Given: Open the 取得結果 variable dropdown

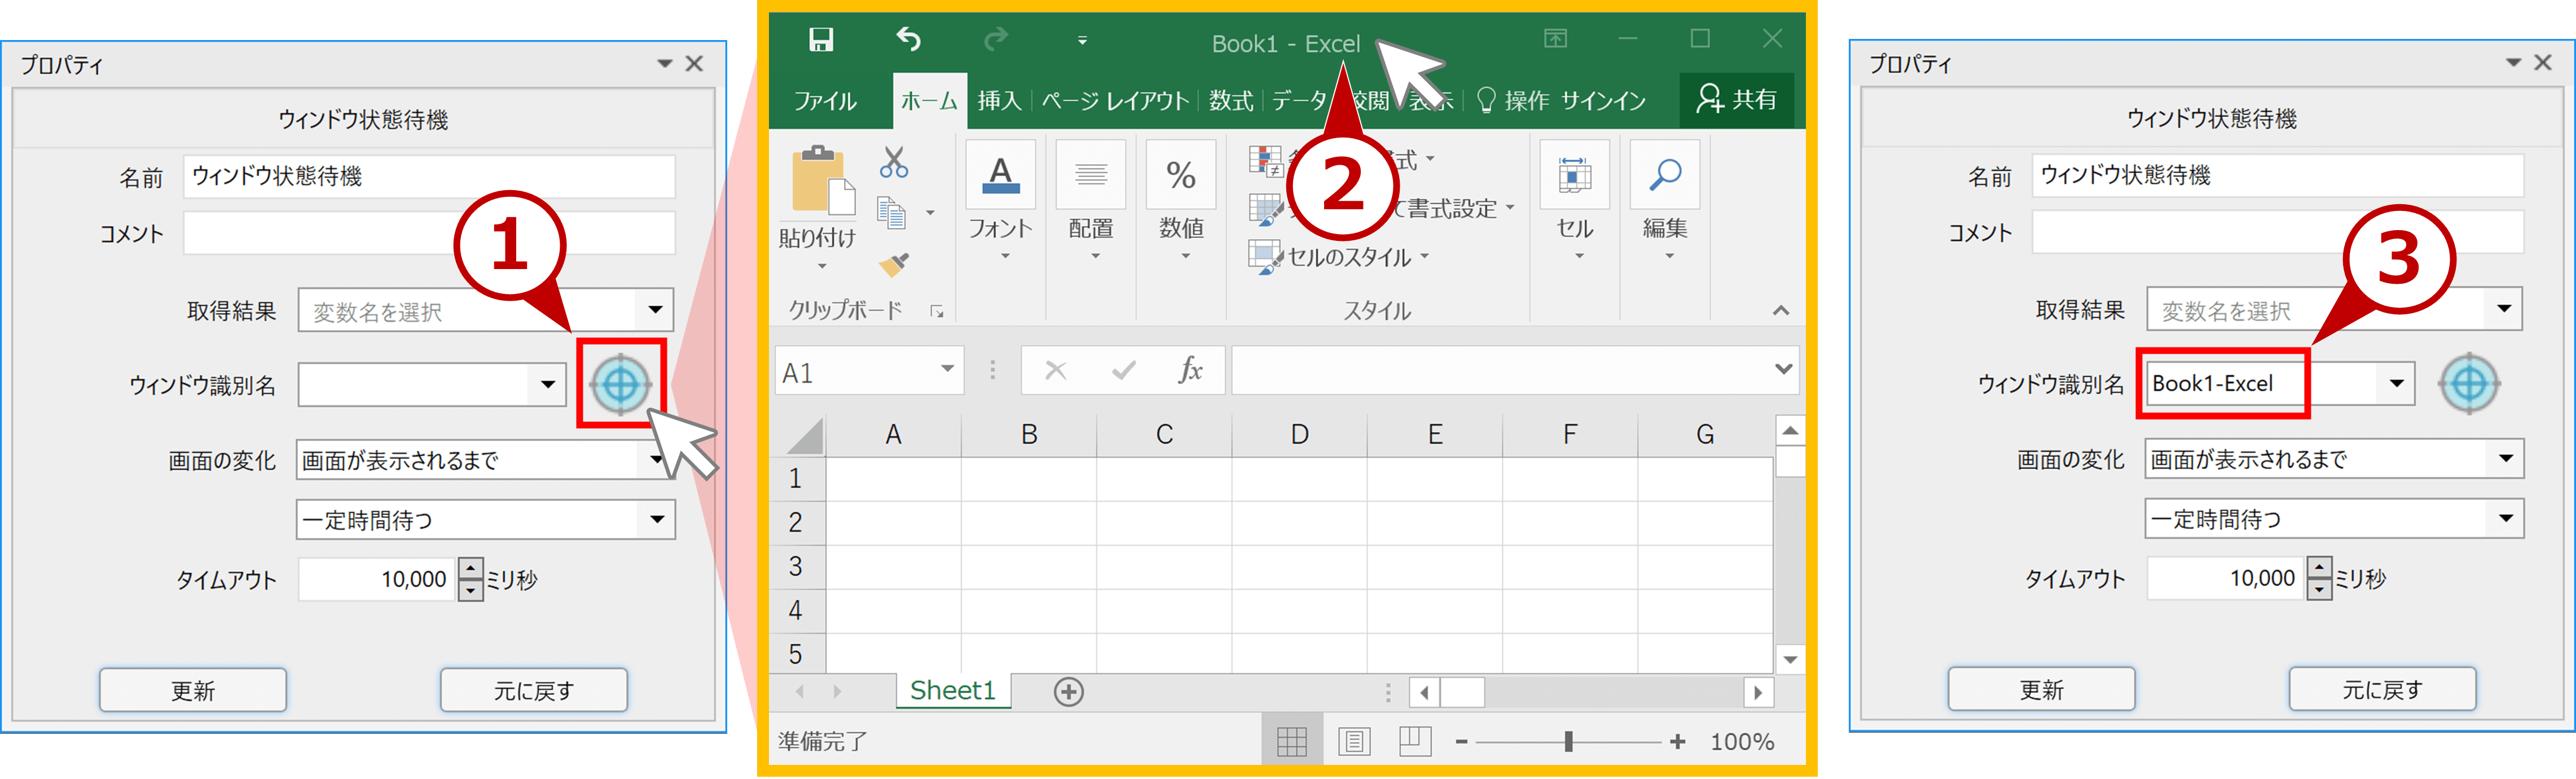Looking at the screenshot, I should (x=655, y=310).
